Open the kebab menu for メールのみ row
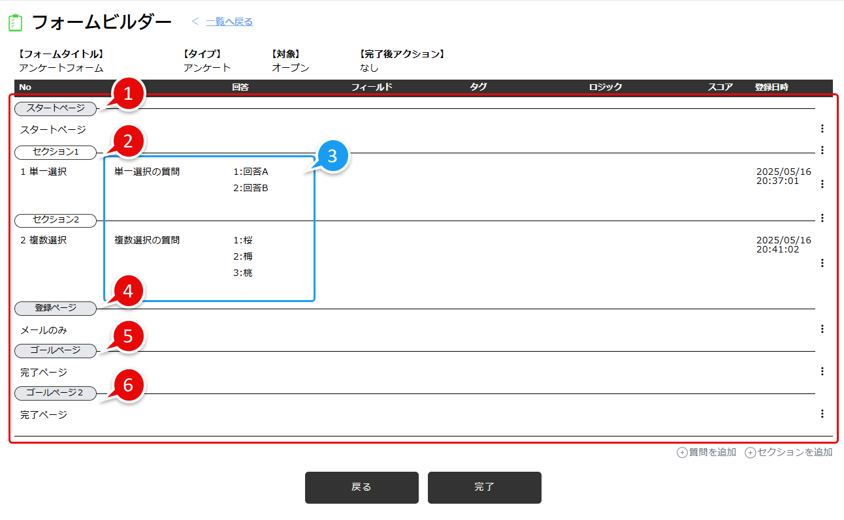844x520 pixels. click(x=822, y=329)
